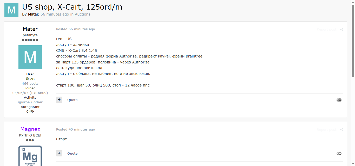Click reaction icon on Mater's post

point(339,100)
